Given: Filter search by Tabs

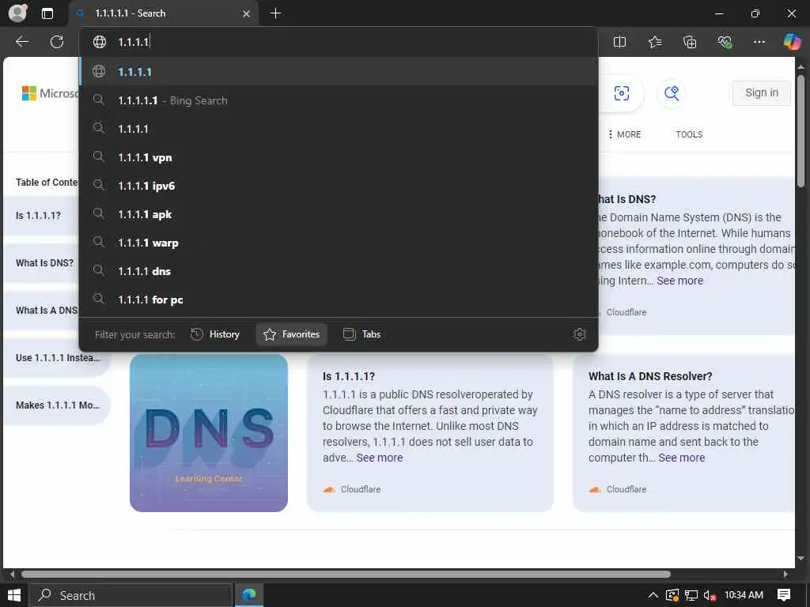Looking at the screenshot, I should (x=361, y=334).
